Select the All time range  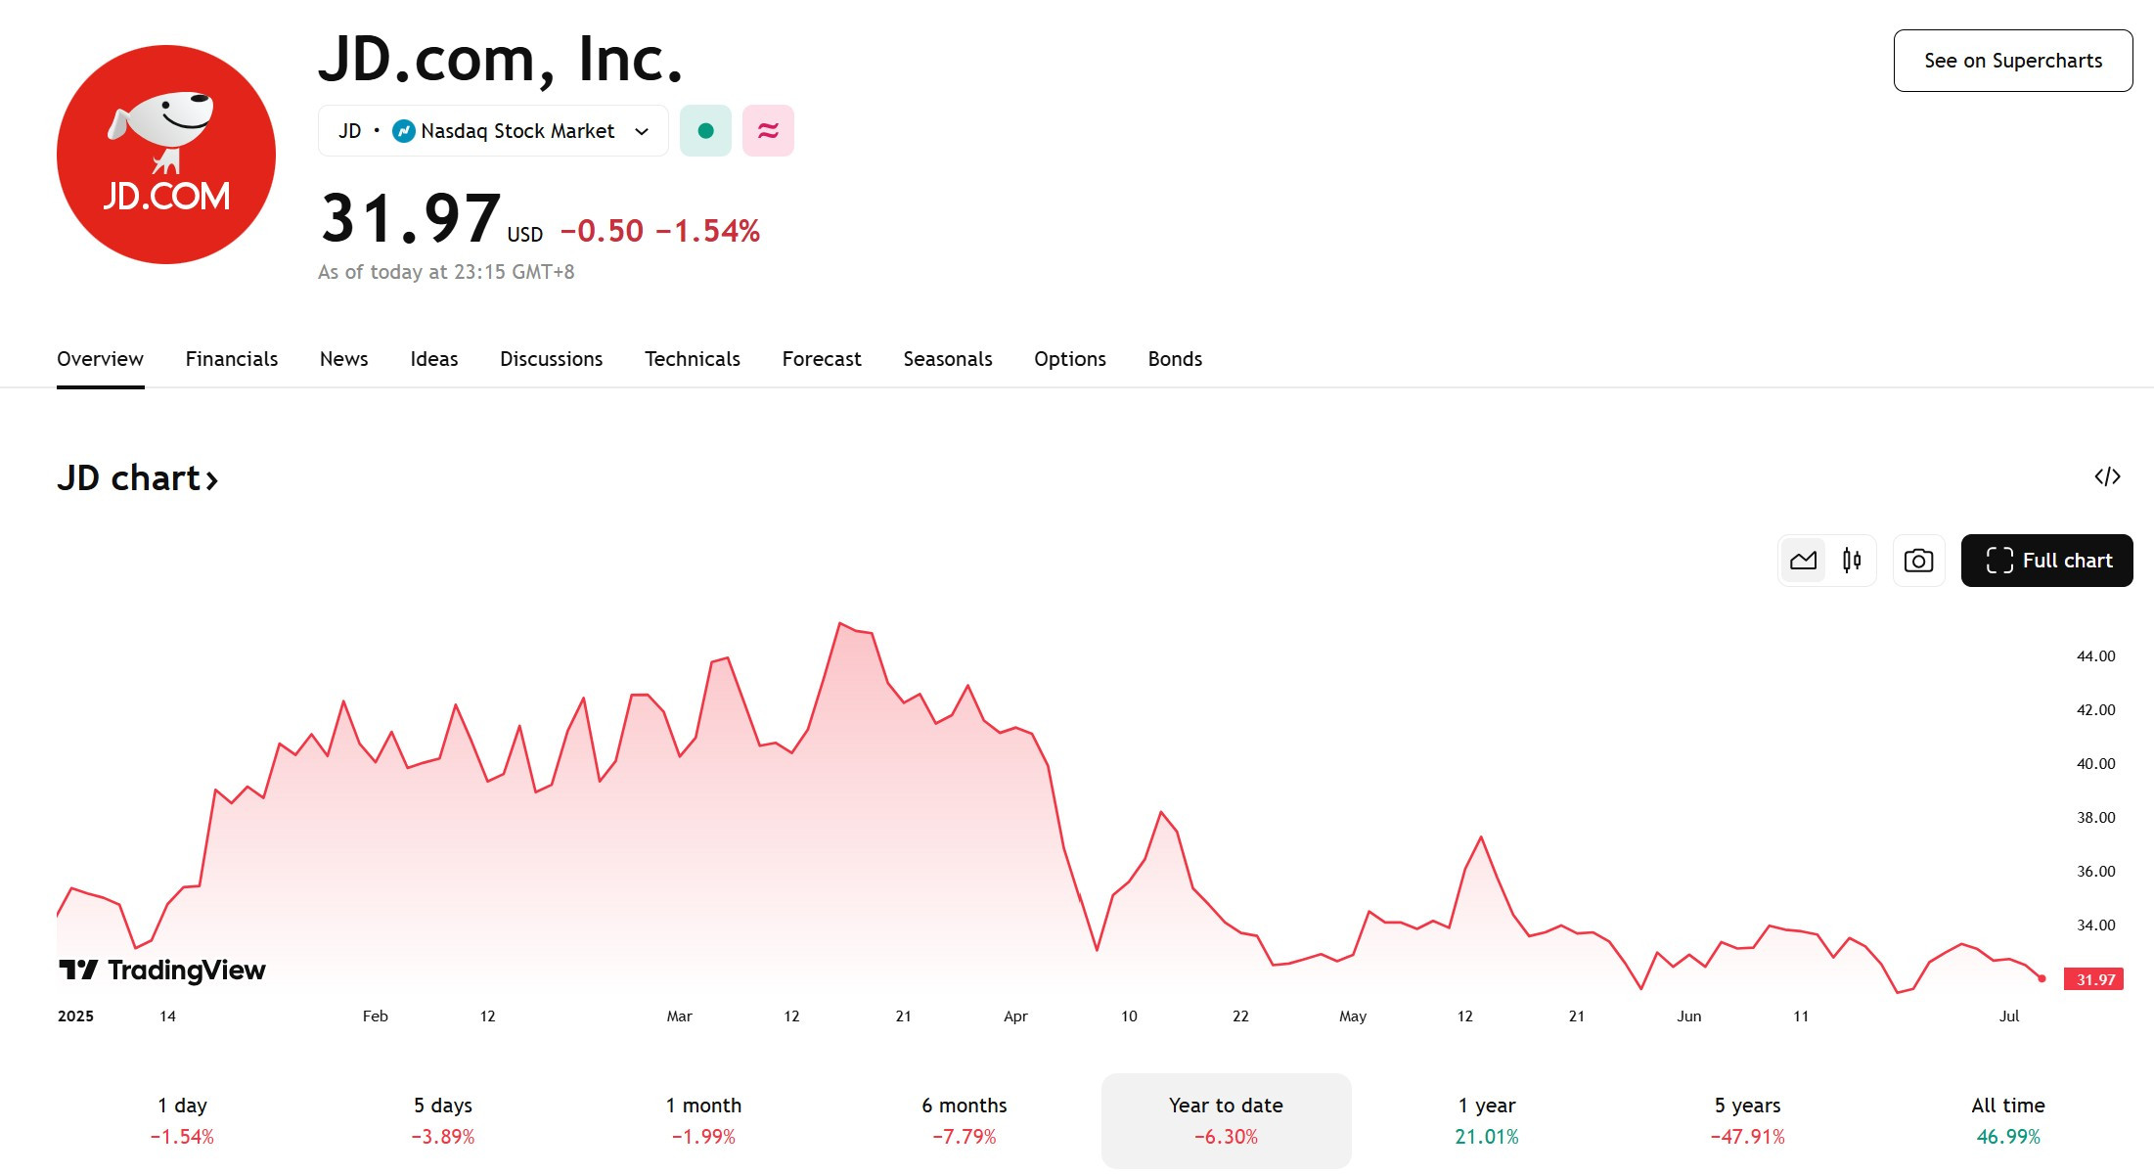(2008, 1121)
